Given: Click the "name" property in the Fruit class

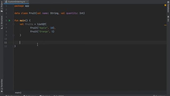Looking at the screenshot, I should point(45,13).
